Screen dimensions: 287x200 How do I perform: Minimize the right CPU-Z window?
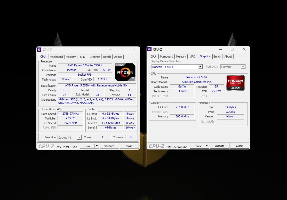[221, 49]
